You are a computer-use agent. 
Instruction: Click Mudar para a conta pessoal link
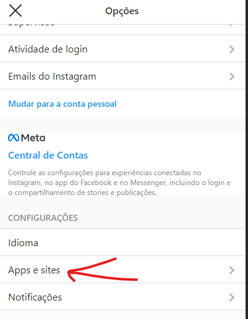point(62,104)
